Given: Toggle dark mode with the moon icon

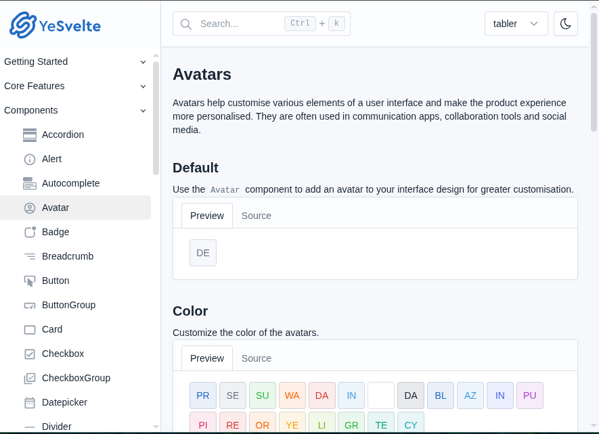Looking at the screenshot, I should [565, 24].
